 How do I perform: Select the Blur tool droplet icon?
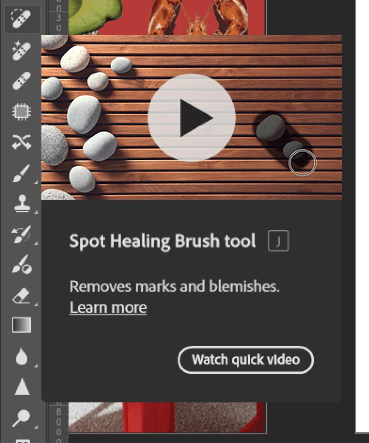pos(22,356)
